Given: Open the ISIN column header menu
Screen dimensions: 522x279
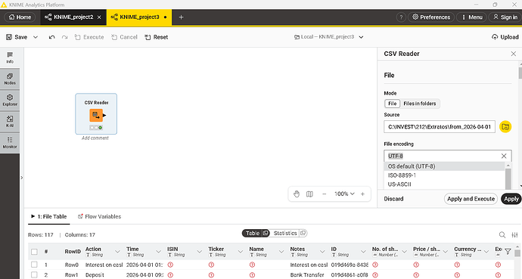Looking at the screenshot, I should pos(200,252).
